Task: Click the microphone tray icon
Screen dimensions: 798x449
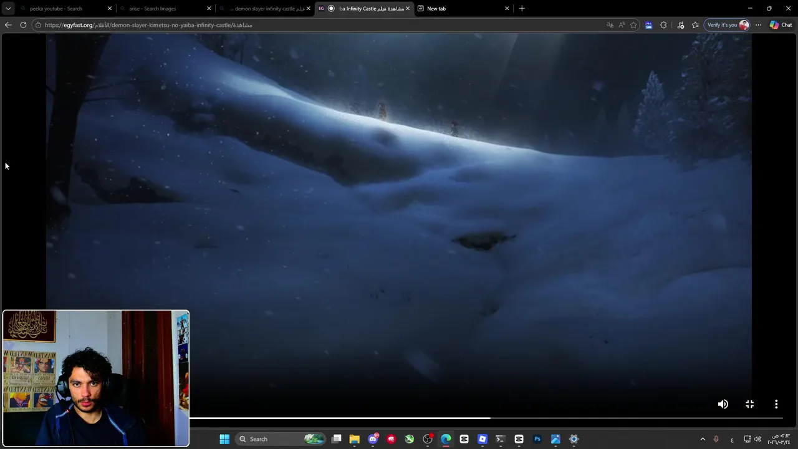Action: click(716, 439)
